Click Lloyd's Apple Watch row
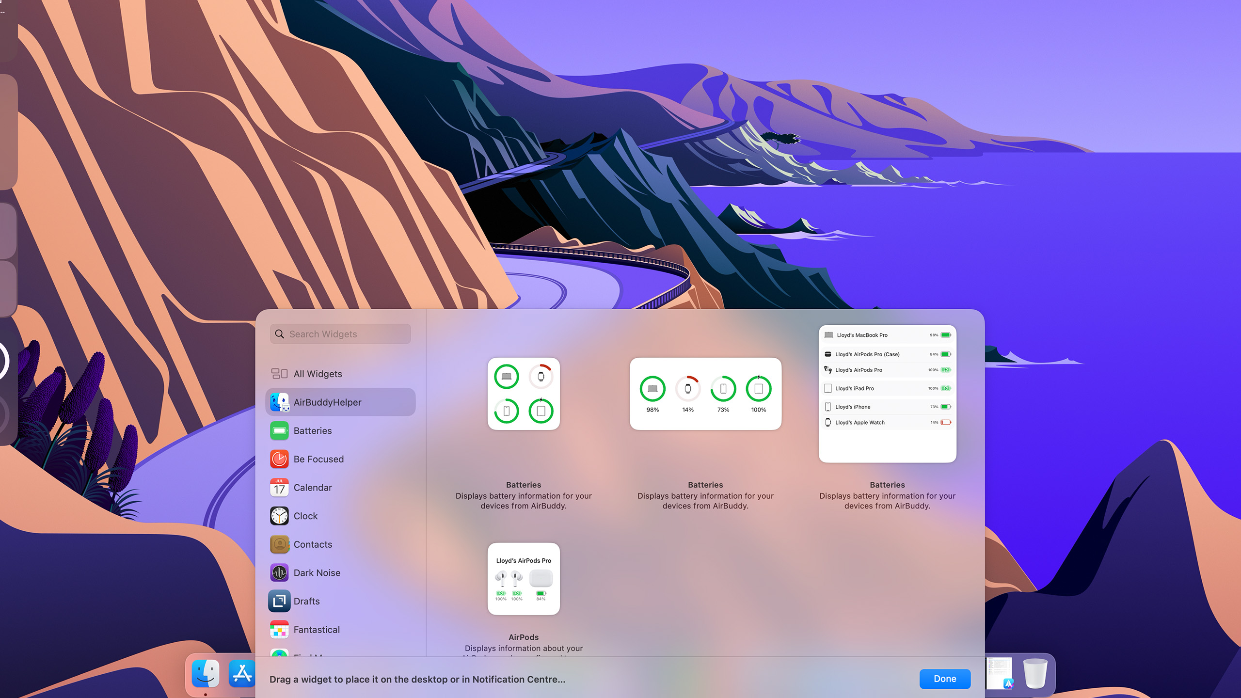The width and height of the screenshot is (1241, 698). 887,422
